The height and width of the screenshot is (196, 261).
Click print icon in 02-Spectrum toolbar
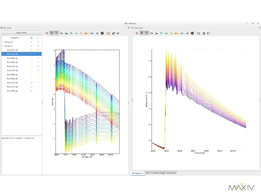pos(208,33)
